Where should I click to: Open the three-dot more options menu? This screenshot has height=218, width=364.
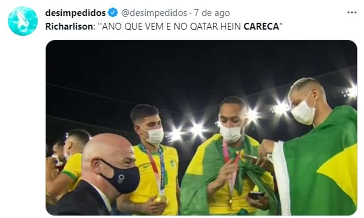pyautogui.click(x=352, y=13)
